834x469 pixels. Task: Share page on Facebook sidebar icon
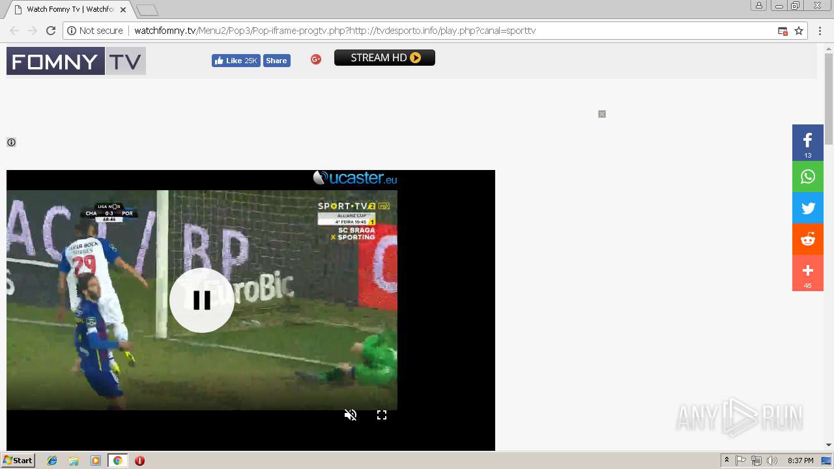[x=808, y=143]
